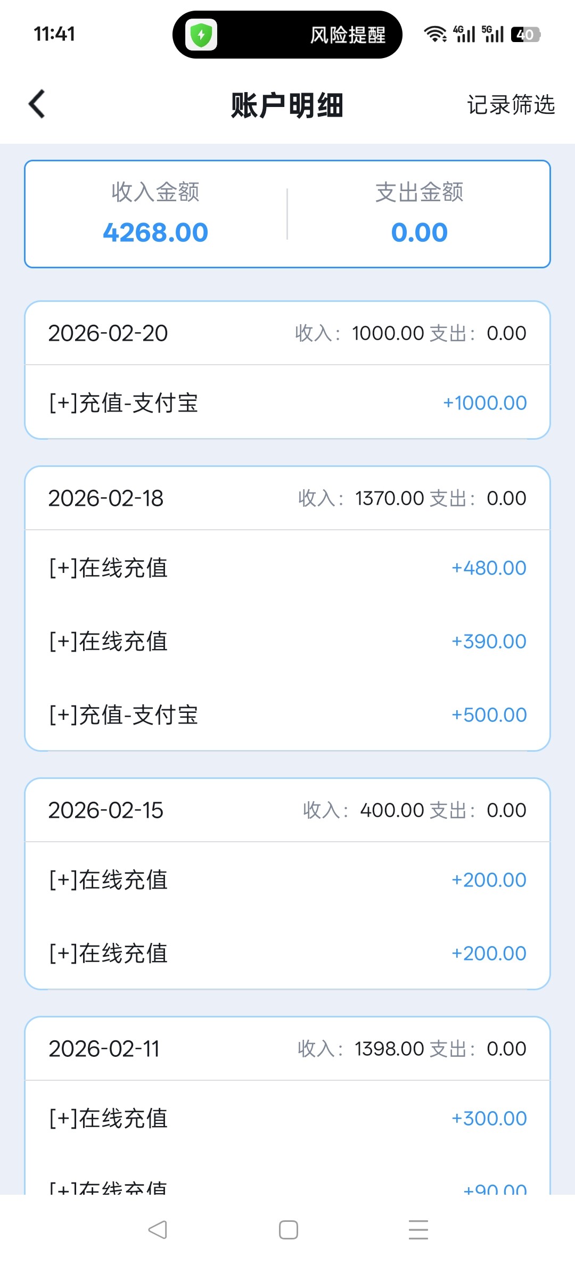Open the +1000.00 充值-支付宝 record
Viewport: 575px width, 1265px height.
pos(287,403)
